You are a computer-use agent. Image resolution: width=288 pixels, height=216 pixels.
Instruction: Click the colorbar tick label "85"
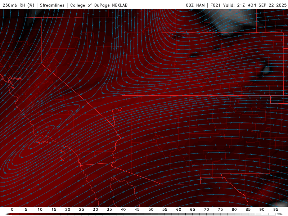coord(248,210)
